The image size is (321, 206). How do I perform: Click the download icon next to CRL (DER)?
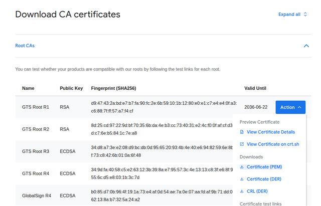point(242,191)
